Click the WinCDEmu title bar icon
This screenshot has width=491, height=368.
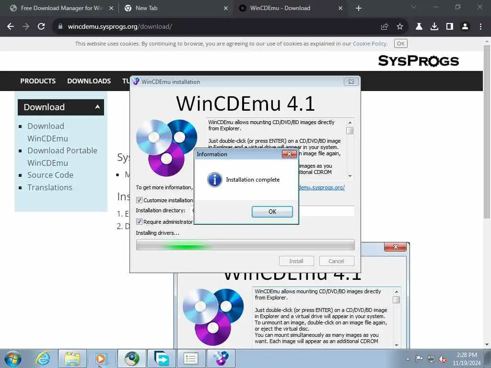[x=136, y=81]
